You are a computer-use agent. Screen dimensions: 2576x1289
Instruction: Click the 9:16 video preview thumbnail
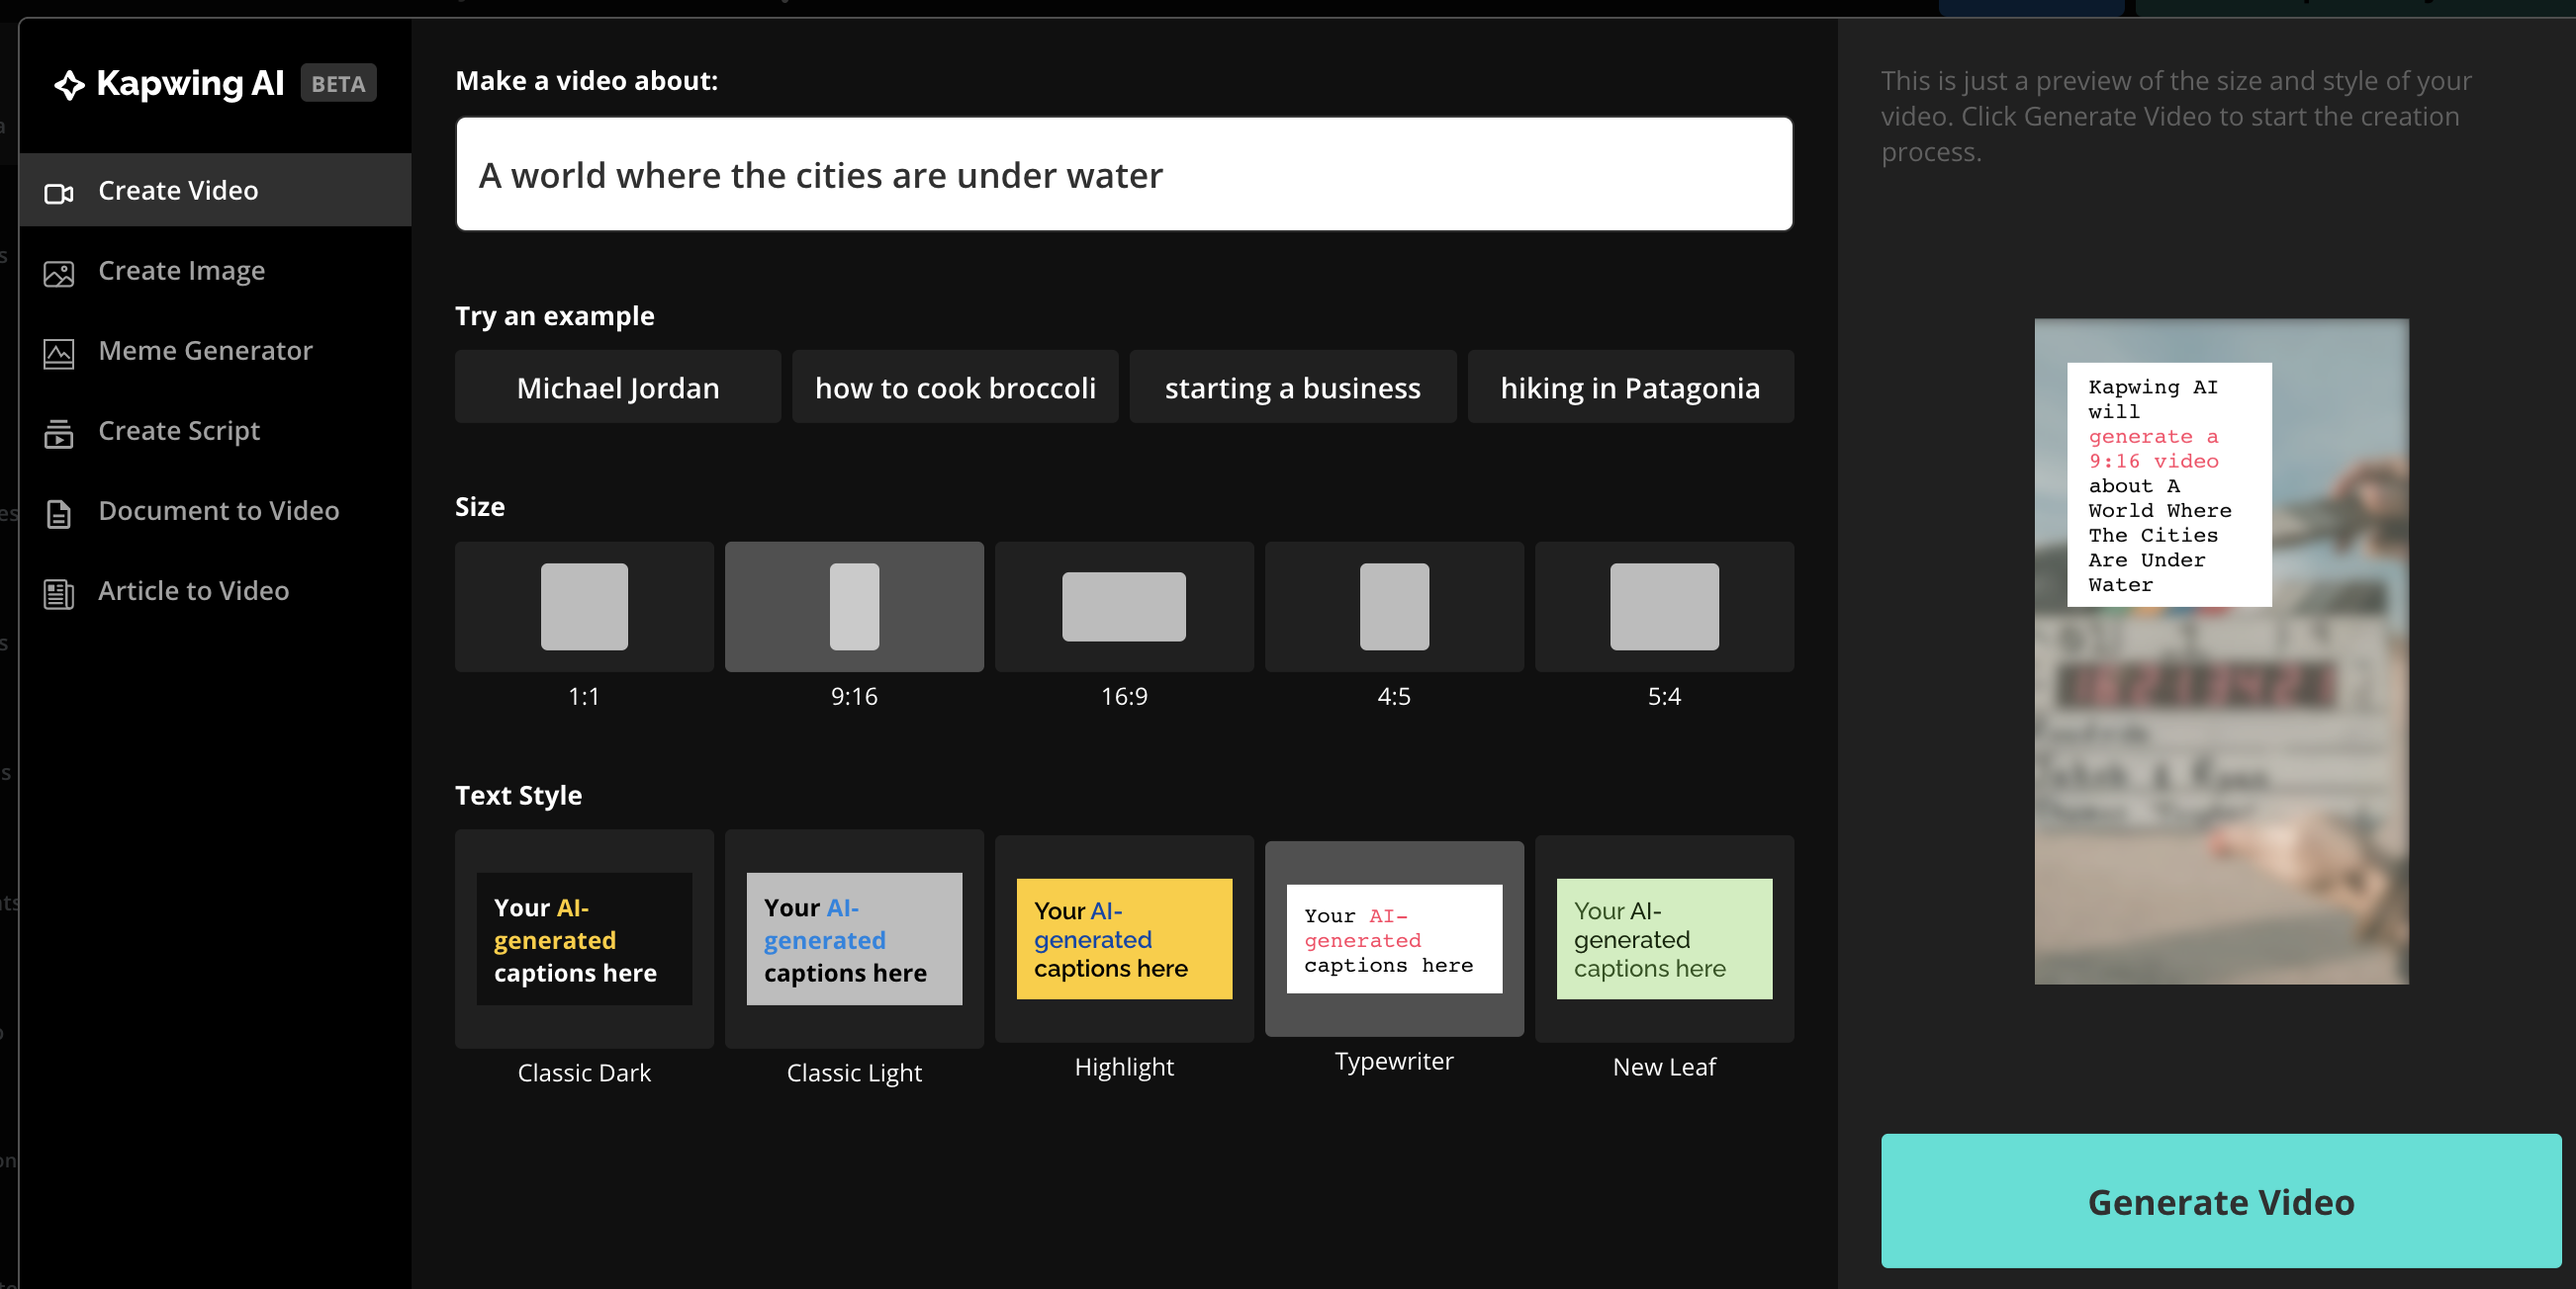pos(2221,651)
